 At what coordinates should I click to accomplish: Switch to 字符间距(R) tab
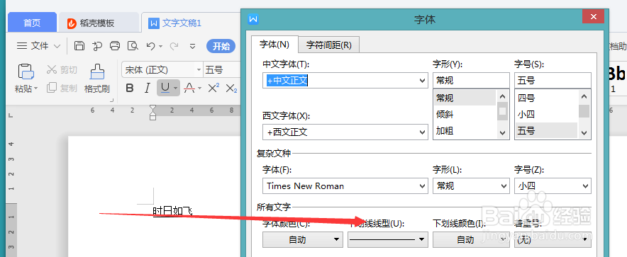coord(328,45)
